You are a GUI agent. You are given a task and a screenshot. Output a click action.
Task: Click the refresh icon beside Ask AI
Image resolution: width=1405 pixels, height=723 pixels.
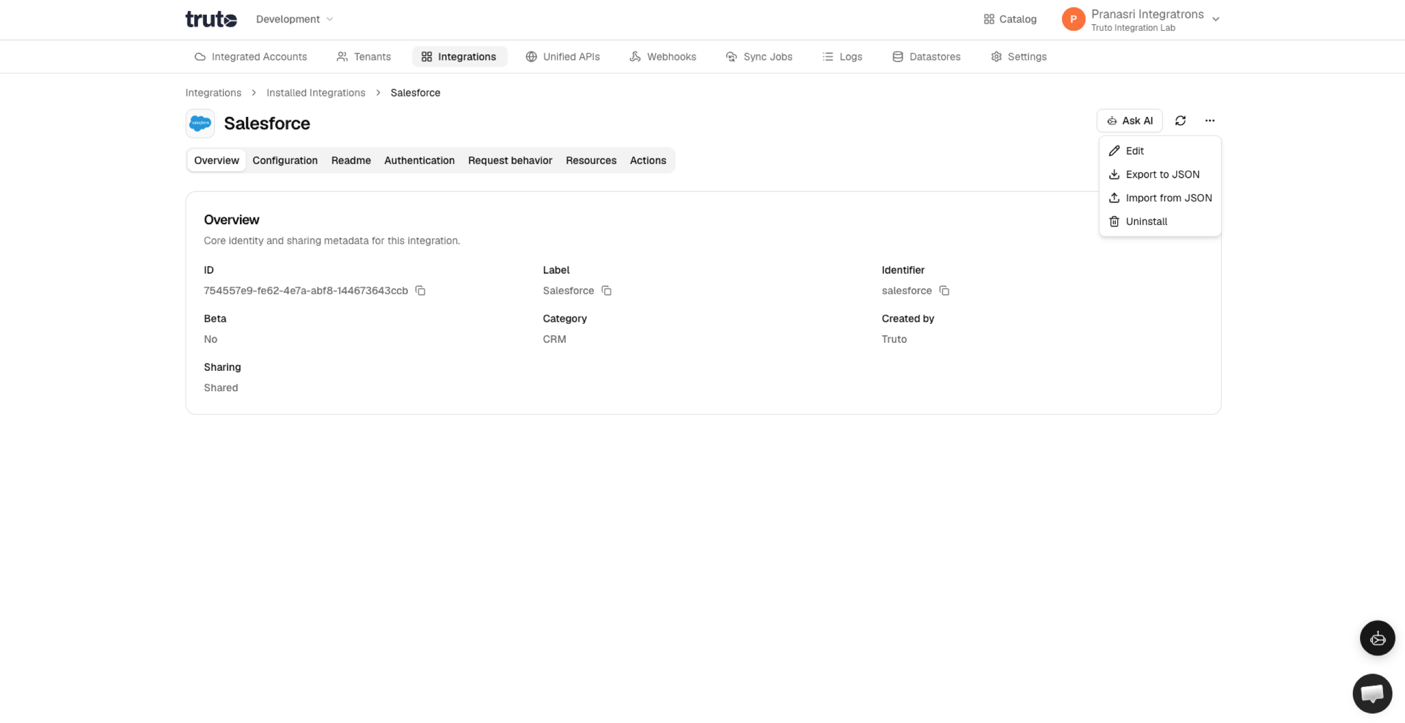[x=1181, y=121]
